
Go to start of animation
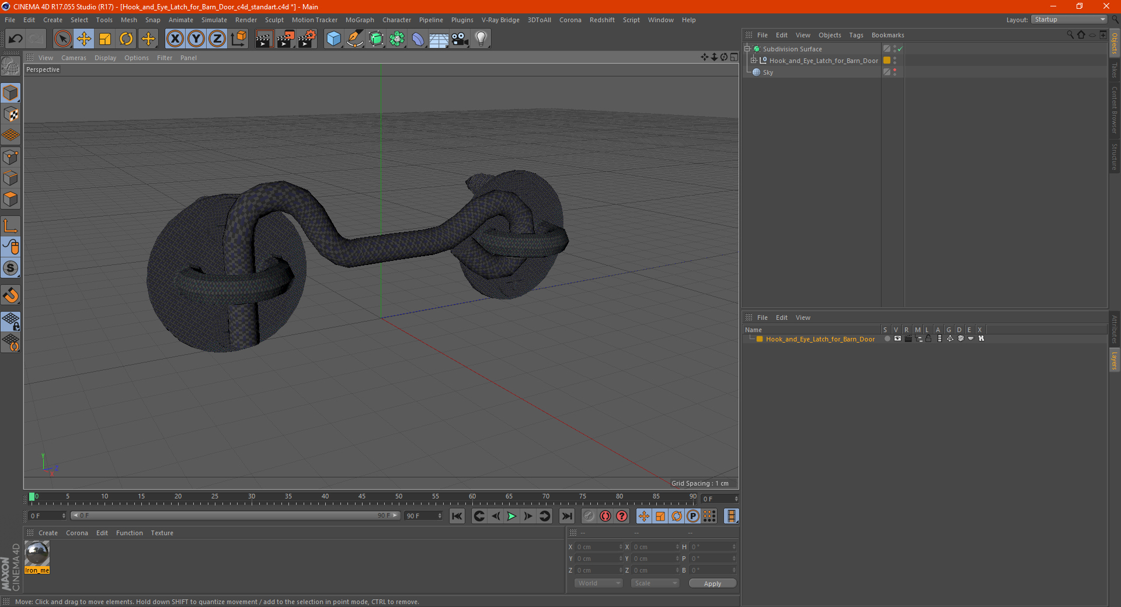(x=457, y=516)
